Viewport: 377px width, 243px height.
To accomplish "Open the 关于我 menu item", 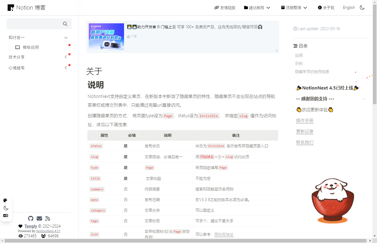I will [326, 8].
